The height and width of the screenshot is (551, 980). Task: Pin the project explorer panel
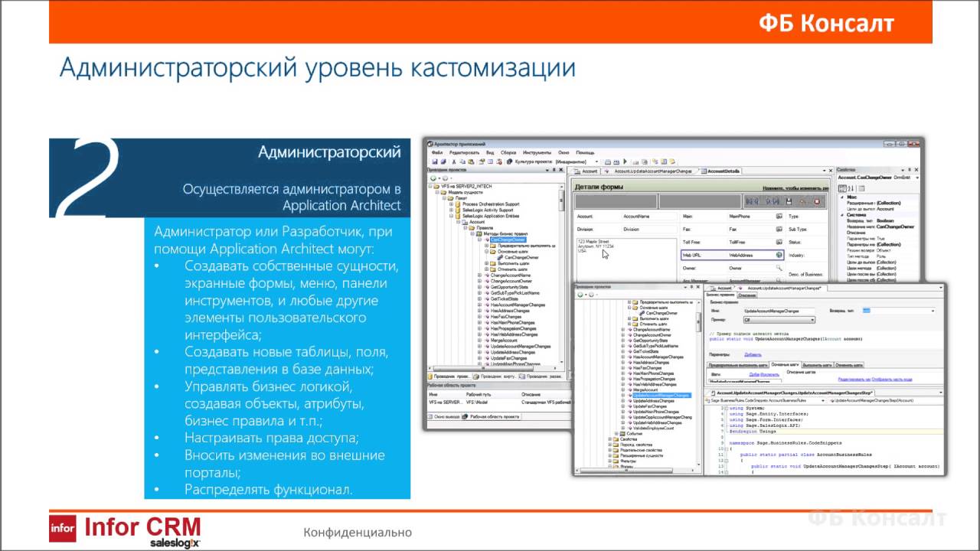click(554, 170)
